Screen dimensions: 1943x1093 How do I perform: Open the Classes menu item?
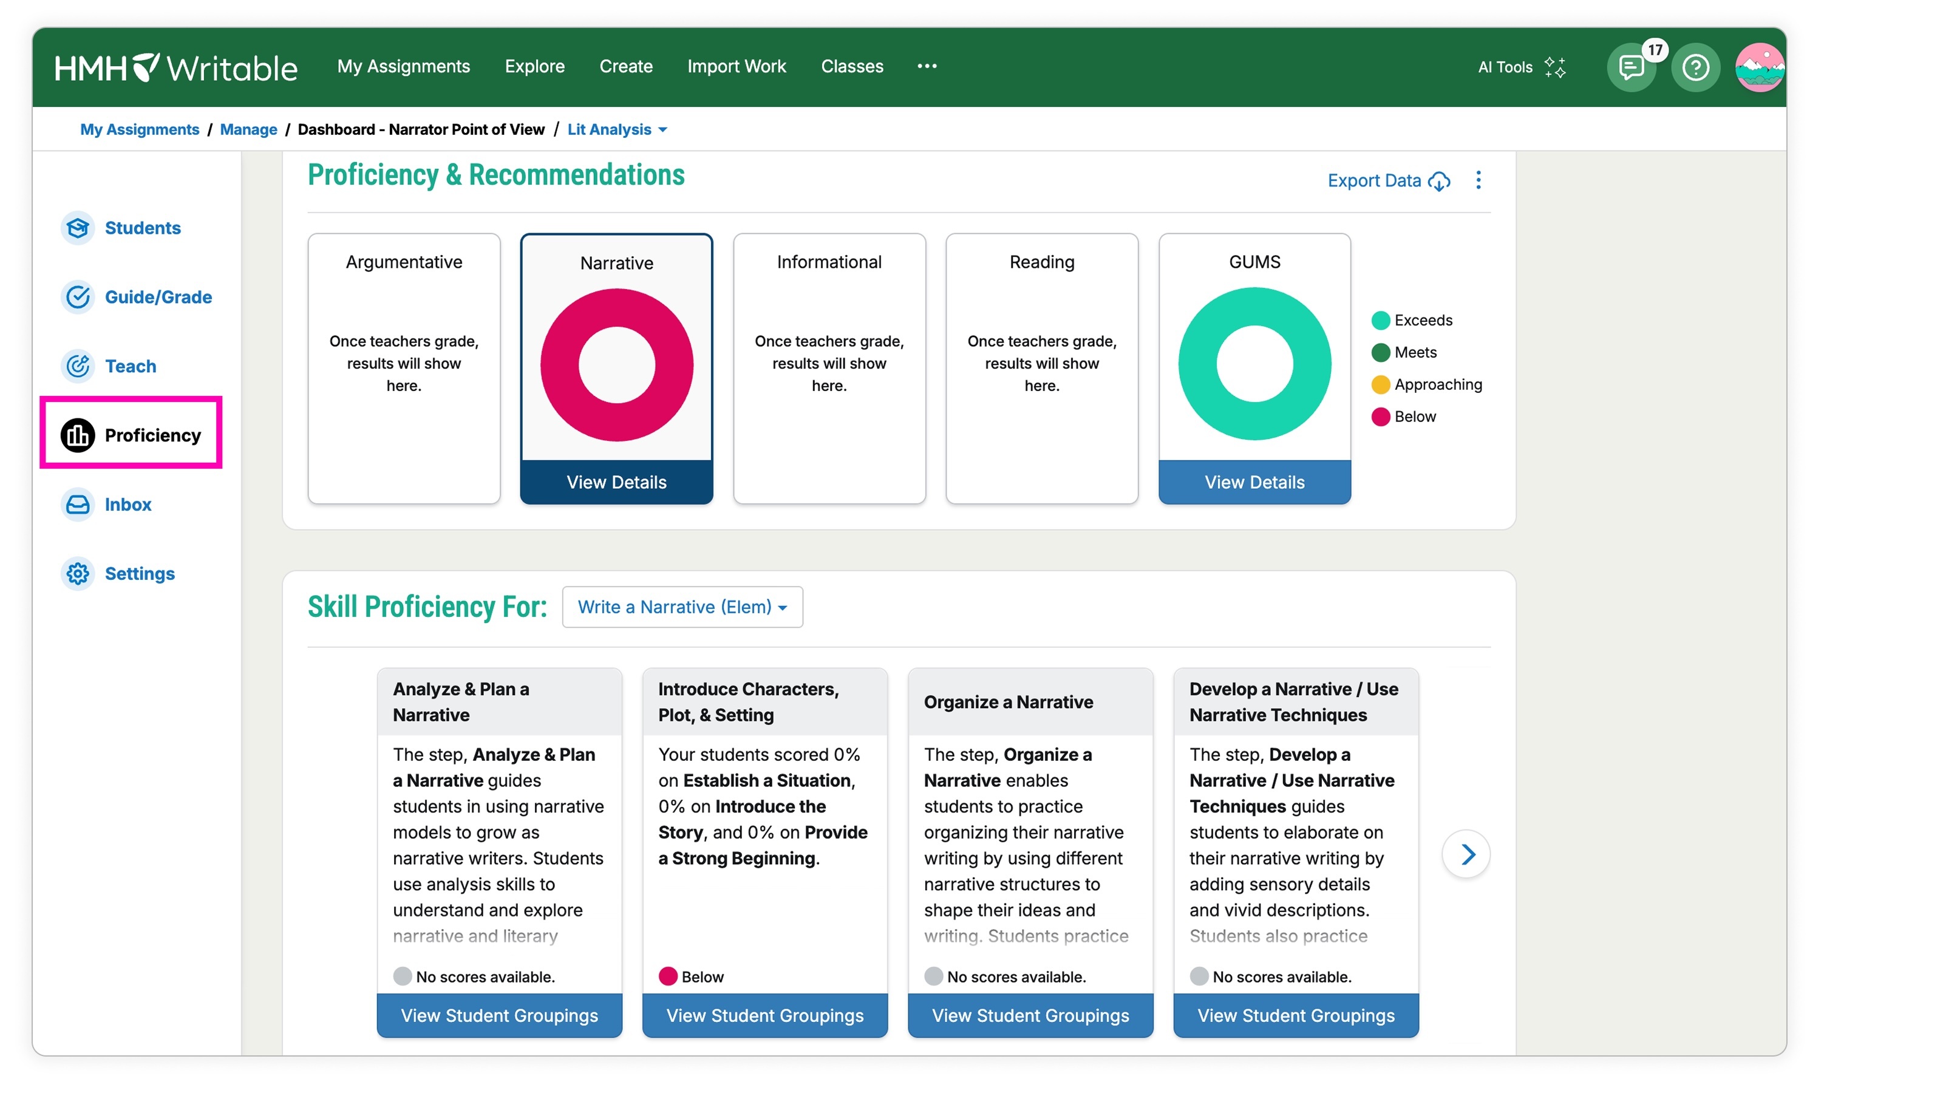pyautogui.click(x=851, y=66)
